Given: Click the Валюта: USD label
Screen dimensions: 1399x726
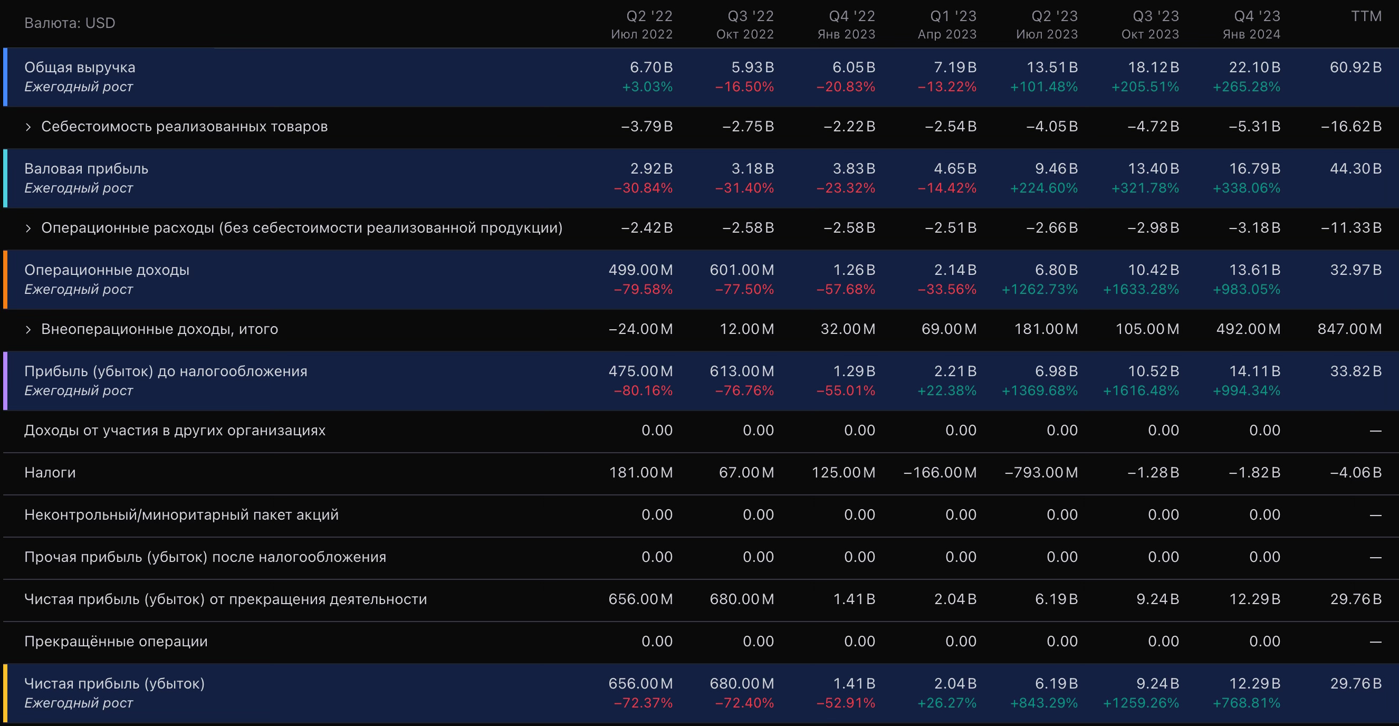Looking at the screenshot, I should coord(70,23).
